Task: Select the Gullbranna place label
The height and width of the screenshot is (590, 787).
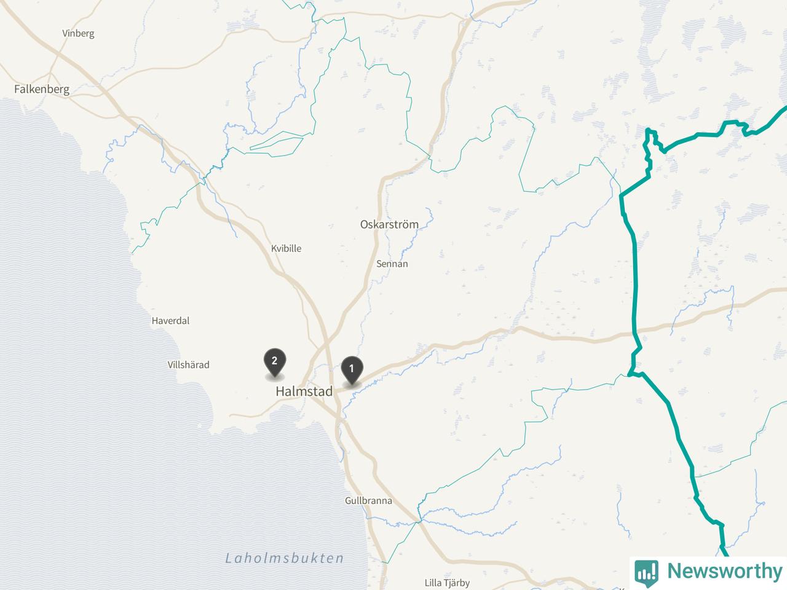Action: tap(368, 501)
